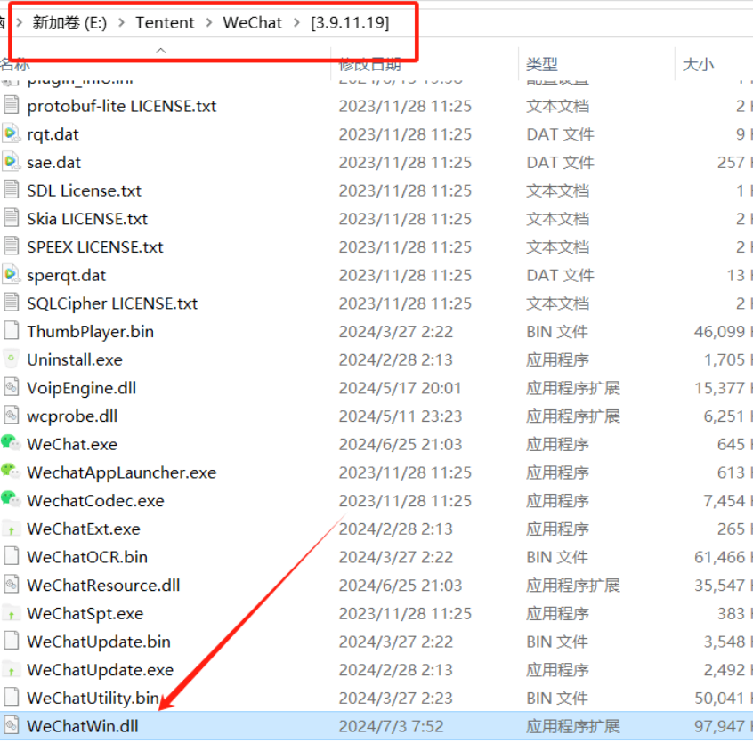Click the ThumbPlayer.bin file icon
The height and width of the screenshot is (743, 753).
(11, 331)
